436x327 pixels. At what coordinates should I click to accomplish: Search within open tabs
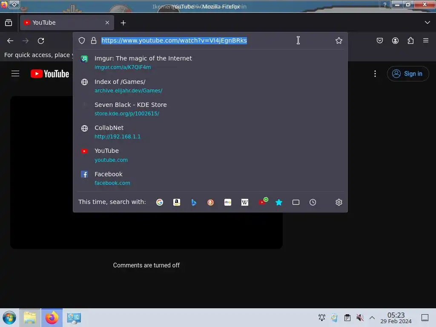tap(296, 202)
